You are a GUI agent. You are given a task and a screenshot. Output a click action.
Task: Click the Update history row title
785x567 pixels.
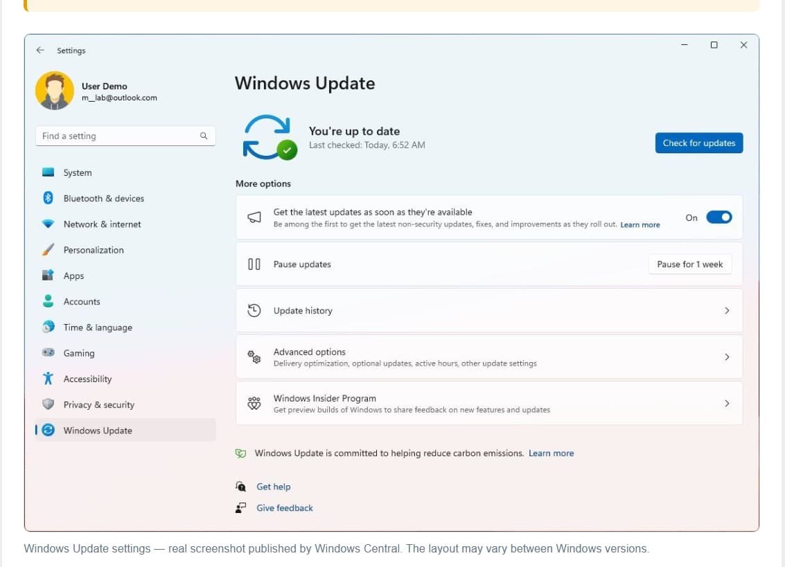click(303, 311)
